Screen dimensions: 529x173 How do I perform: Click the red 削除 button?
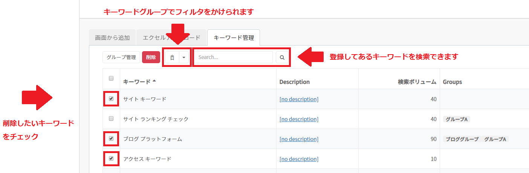click(x=151, y=58)
